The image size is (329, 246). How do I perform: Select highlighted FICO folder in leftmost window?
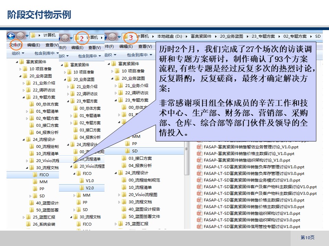click(44, 175)
